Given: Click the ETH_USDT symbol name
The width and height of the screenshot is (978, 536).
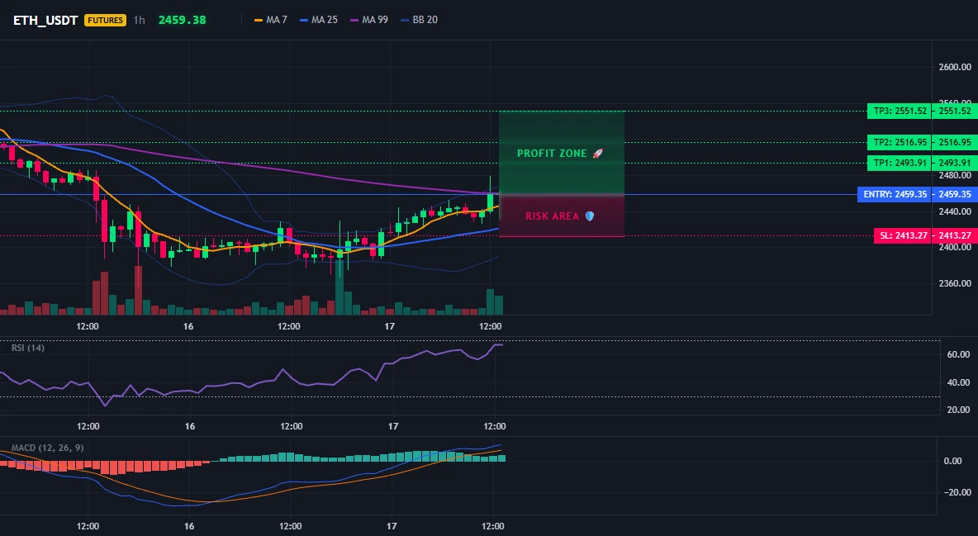Looking at the screenshot, I should (x=45, y=20).
